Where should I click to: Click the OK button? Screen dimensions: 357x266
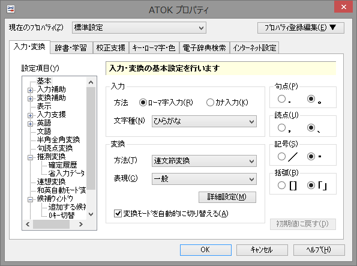(x=206, y=250)
